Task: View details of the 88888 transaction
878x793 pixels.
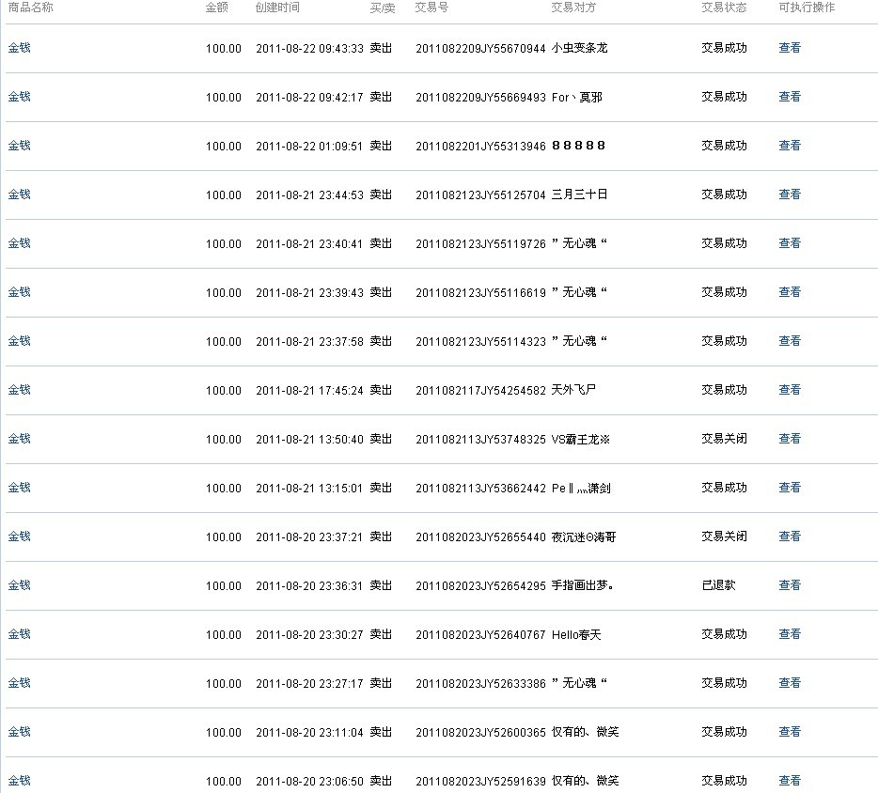Action: (x=789, y=146)
